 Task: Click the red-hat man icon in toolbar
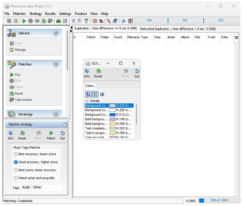click(x=130, y=21)
